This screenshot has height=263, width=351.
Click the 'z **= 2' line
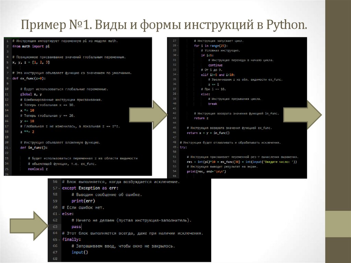[27, 132]
